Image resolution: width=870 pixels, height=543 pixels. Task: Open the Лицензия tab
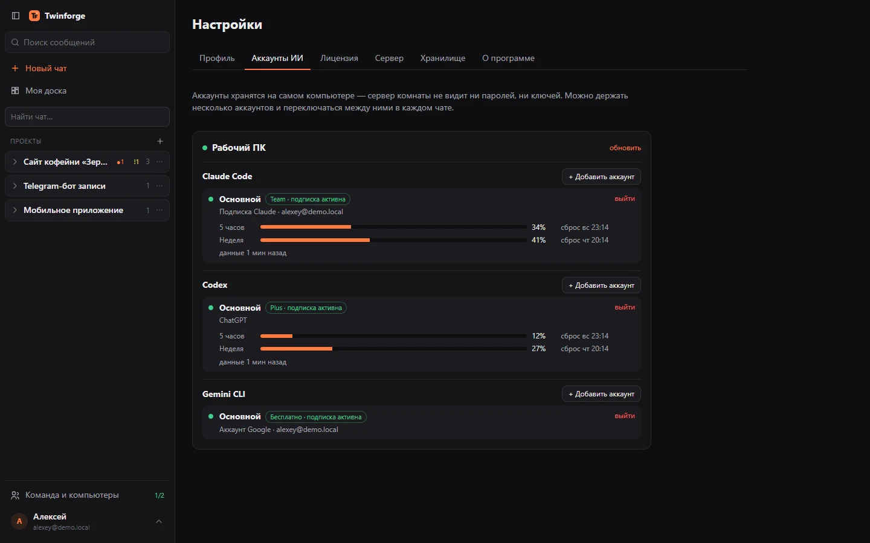(339, 58)
